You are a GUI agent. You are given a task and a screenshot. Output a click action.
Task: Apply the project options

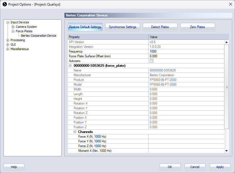point(220,167)
